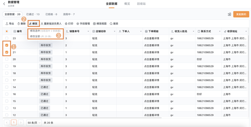
Task: Check the checkbox for row 20
Action: 7,59
